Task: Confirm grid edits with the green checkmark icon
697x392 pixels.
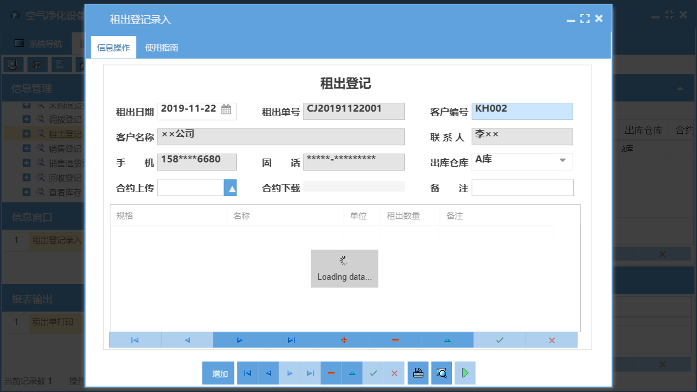Action: click(500, 340)
